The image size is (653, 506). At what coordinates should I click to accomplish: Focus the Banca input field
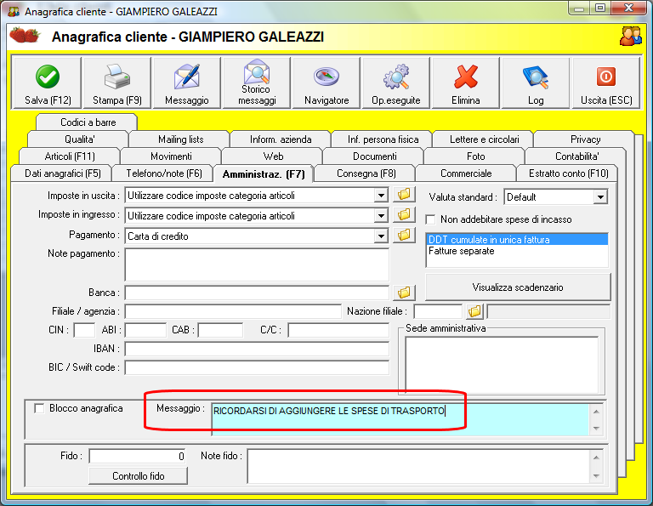pos(257,293)
